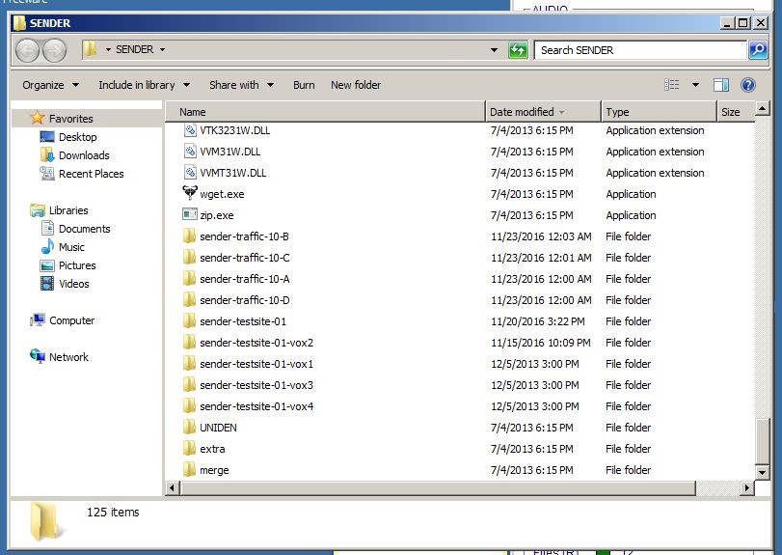Open the Include in library menu

(x=144, y=85)
